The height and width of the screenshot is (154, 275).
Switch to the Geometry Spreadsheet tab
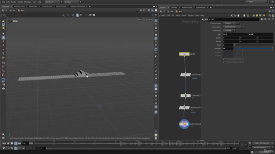pyautogui.click(x=77, y=6)
